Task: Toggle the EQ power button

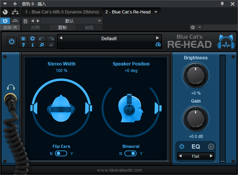Action: click(182, 146)
